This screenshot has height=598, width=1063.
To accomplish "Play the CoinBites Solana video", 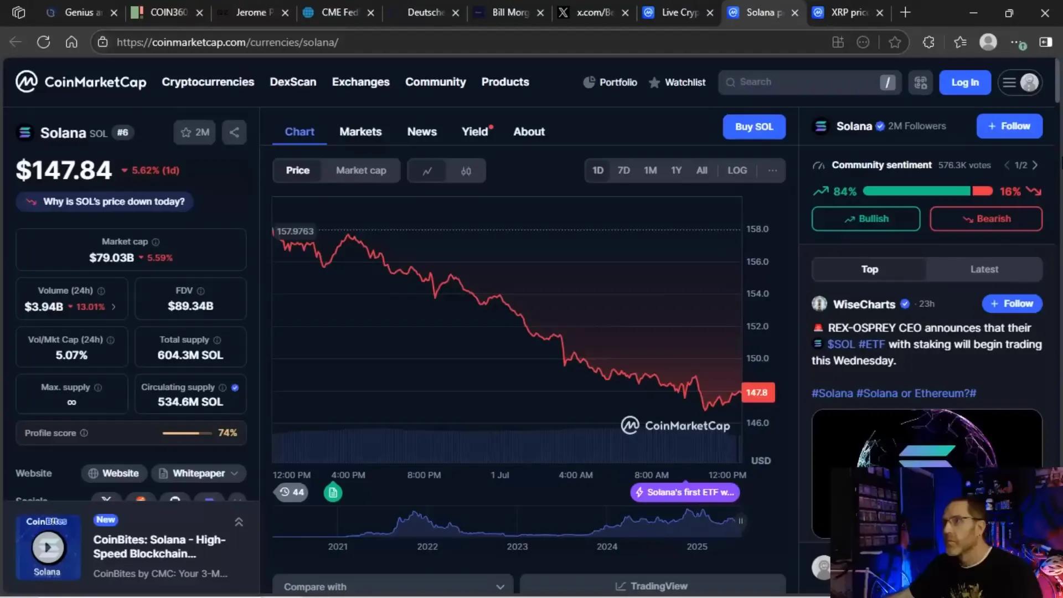I will click(x=48, y=547).
